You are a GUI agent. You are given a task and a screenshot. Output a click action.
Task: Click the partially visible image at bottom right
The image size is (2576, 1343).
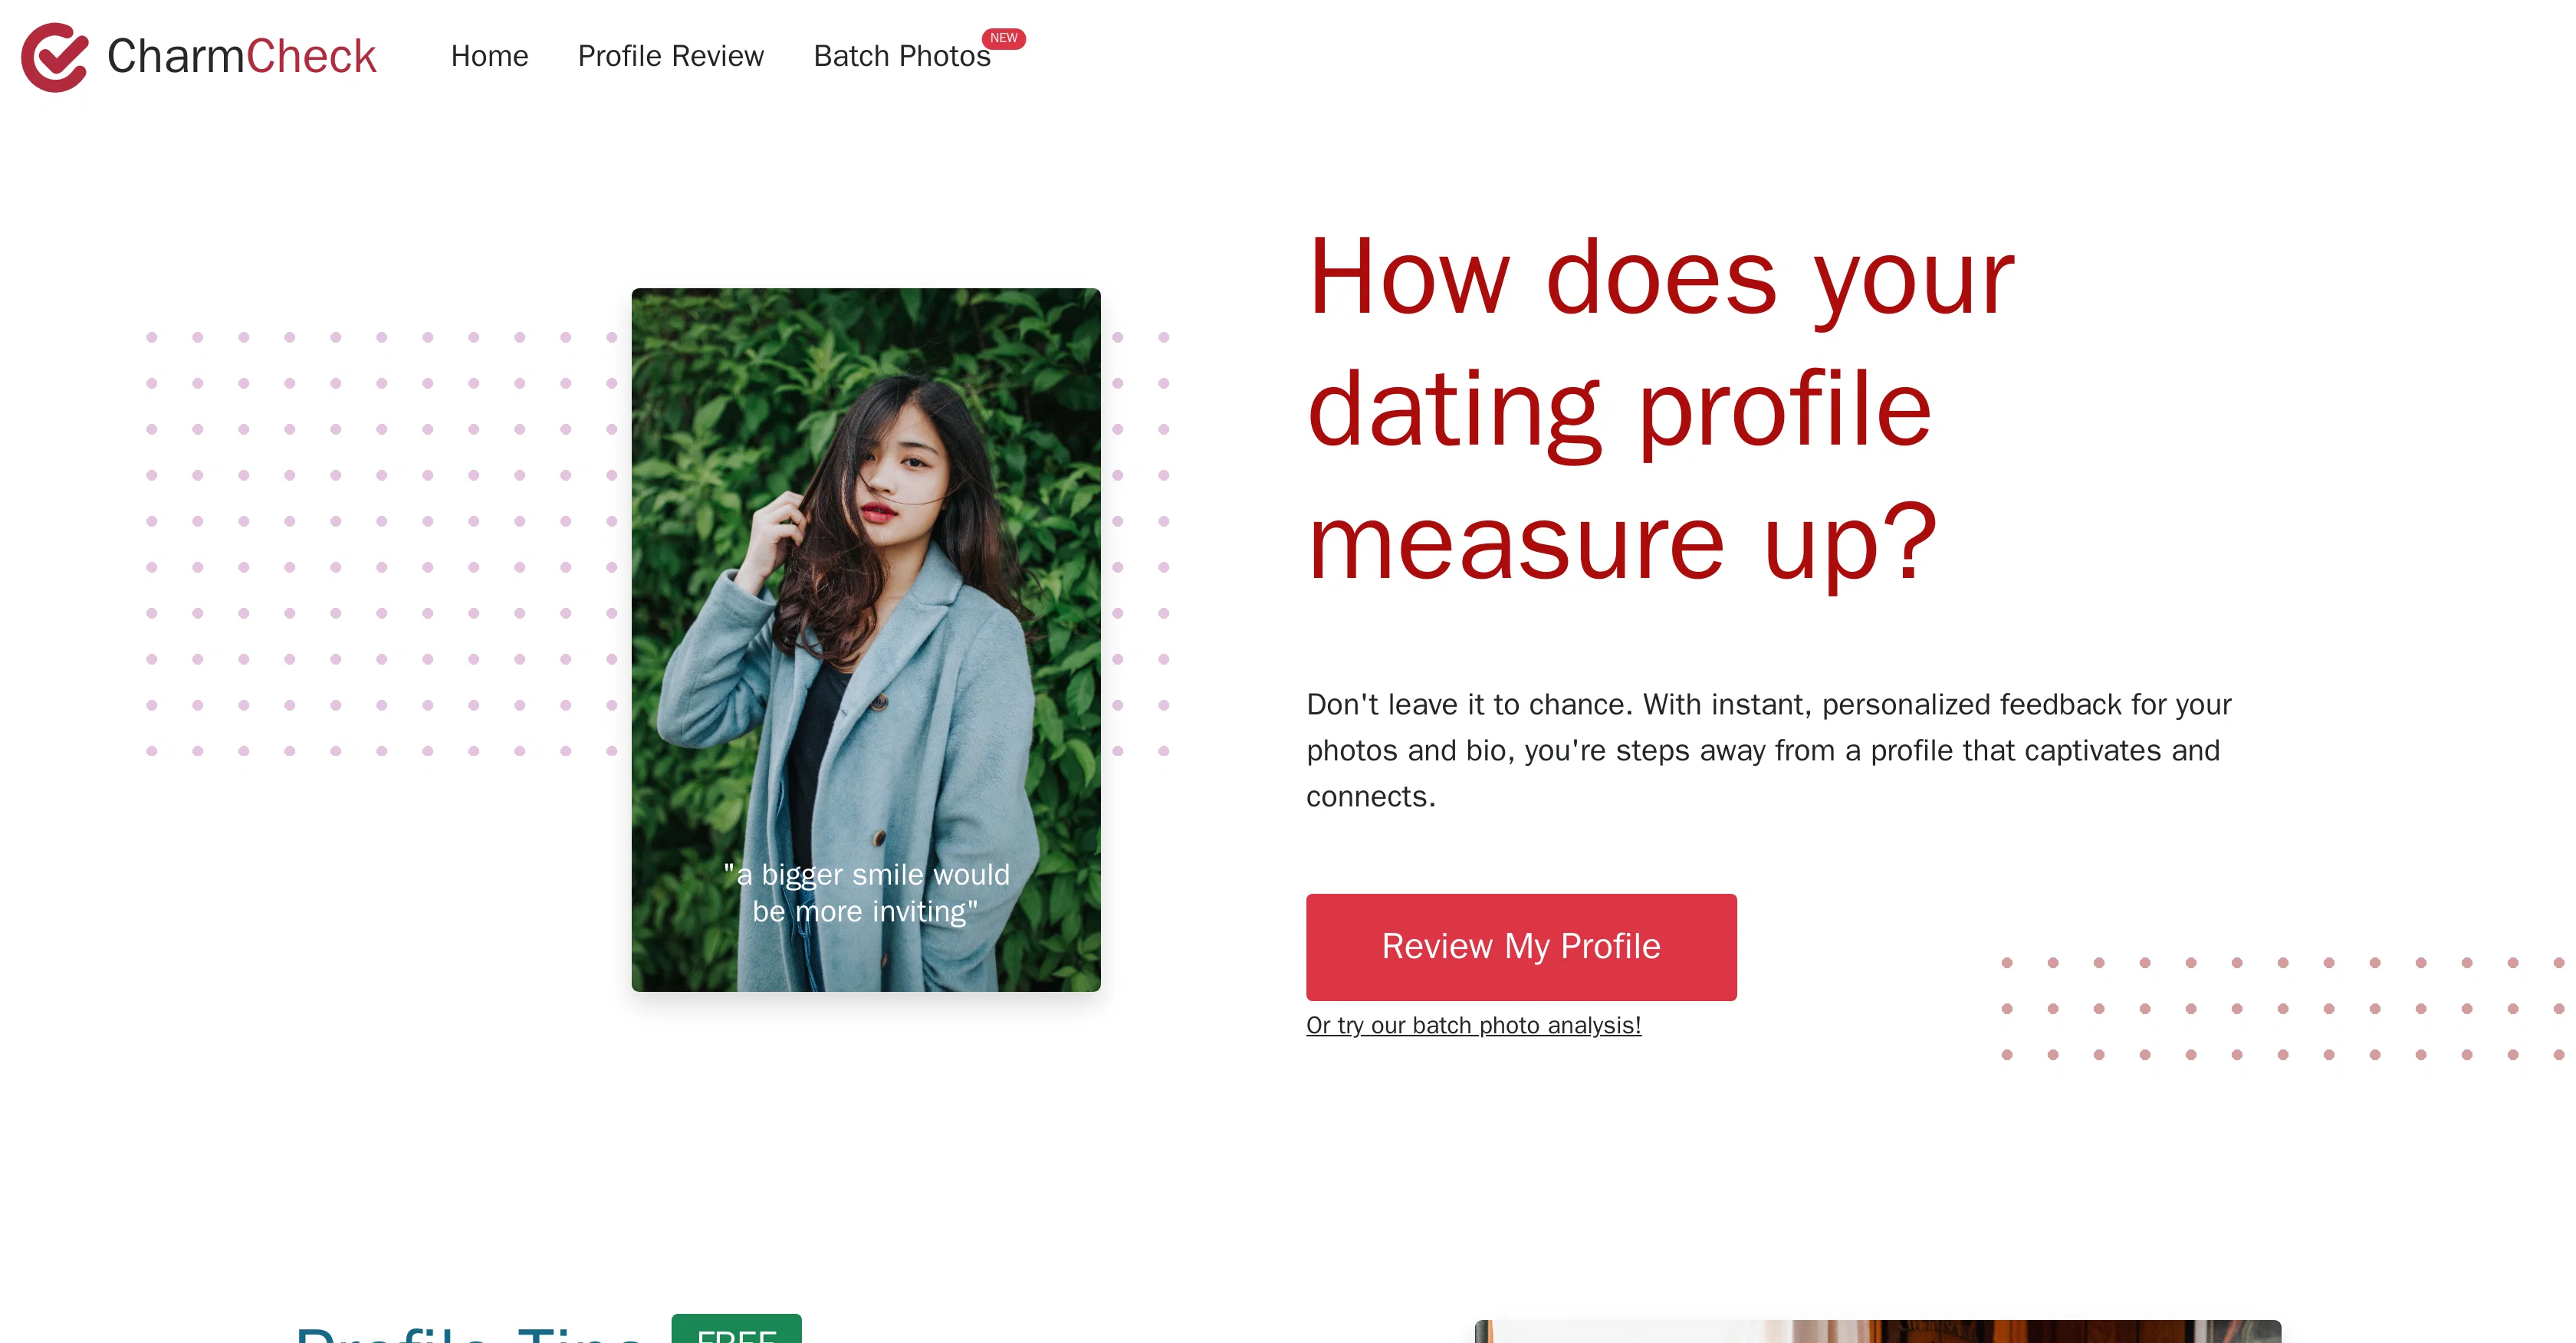[x=1878, y=1331]
